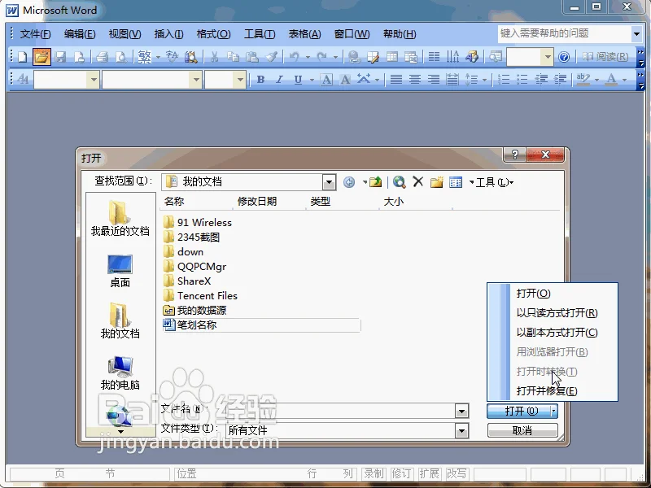Expand the Style dropdown in formatting bar

tap(93, 79)
